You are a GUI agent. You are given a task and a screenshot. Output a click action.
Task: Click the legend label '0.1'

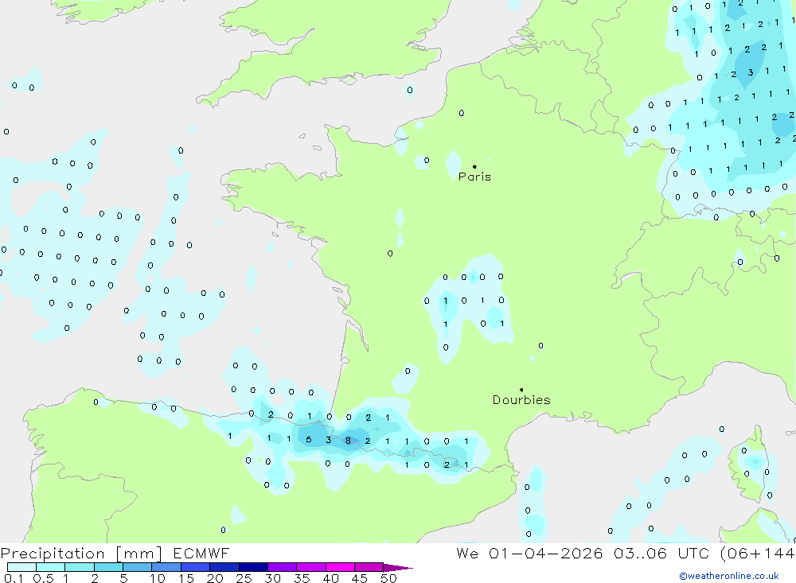[14, 578]
